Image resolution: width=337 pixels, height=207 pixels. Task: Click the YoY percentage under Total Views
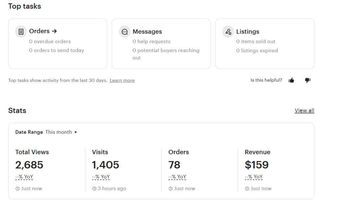(24, 177)
